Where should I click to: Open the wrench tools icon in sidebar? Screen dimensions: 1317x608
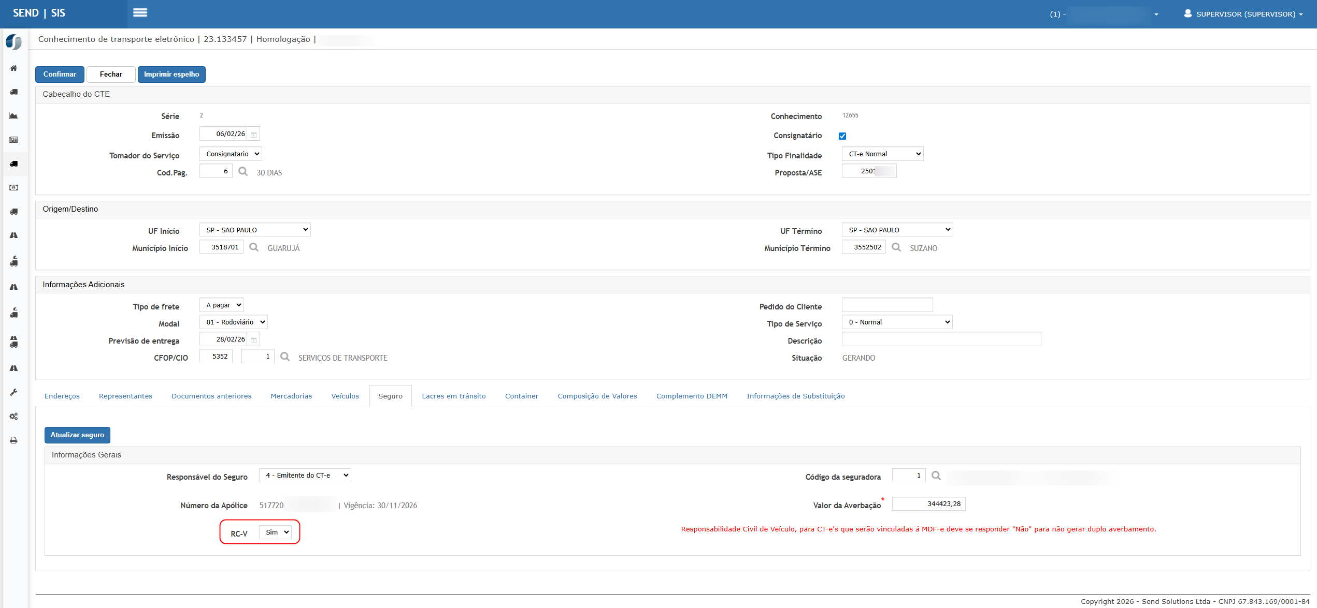[14, 392]
